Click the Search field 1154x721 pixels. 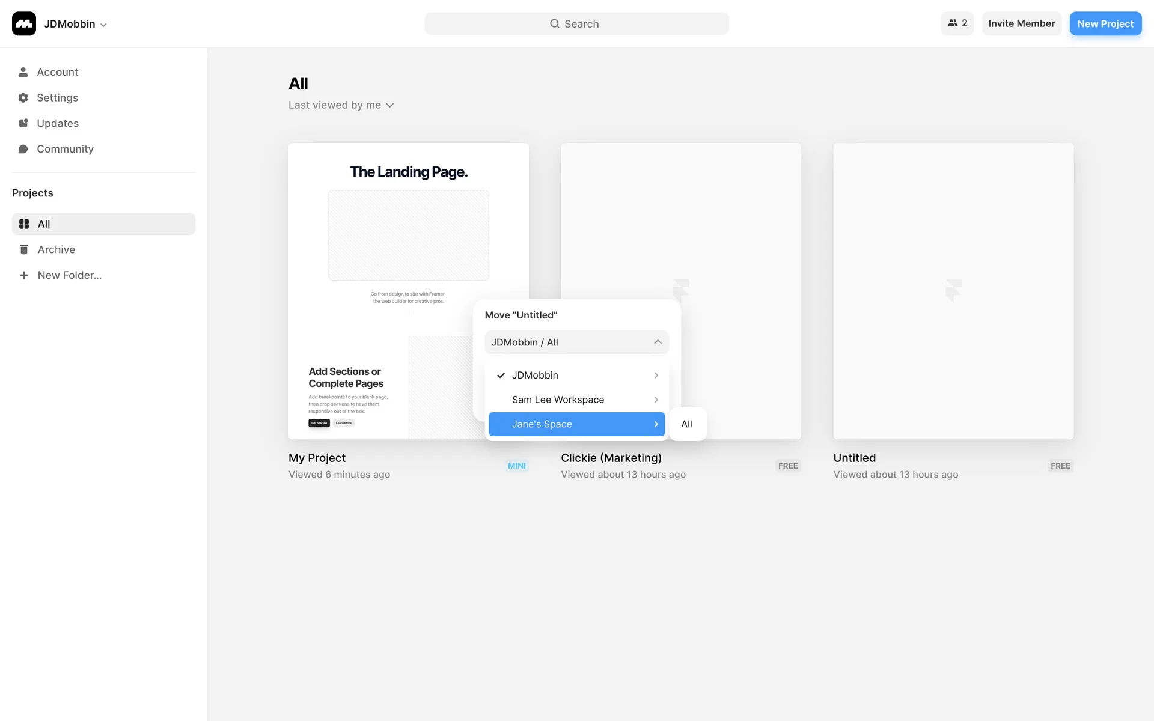pos(576,24)
